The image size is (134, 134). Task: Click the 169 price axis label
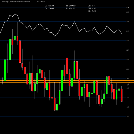(128, 107)
